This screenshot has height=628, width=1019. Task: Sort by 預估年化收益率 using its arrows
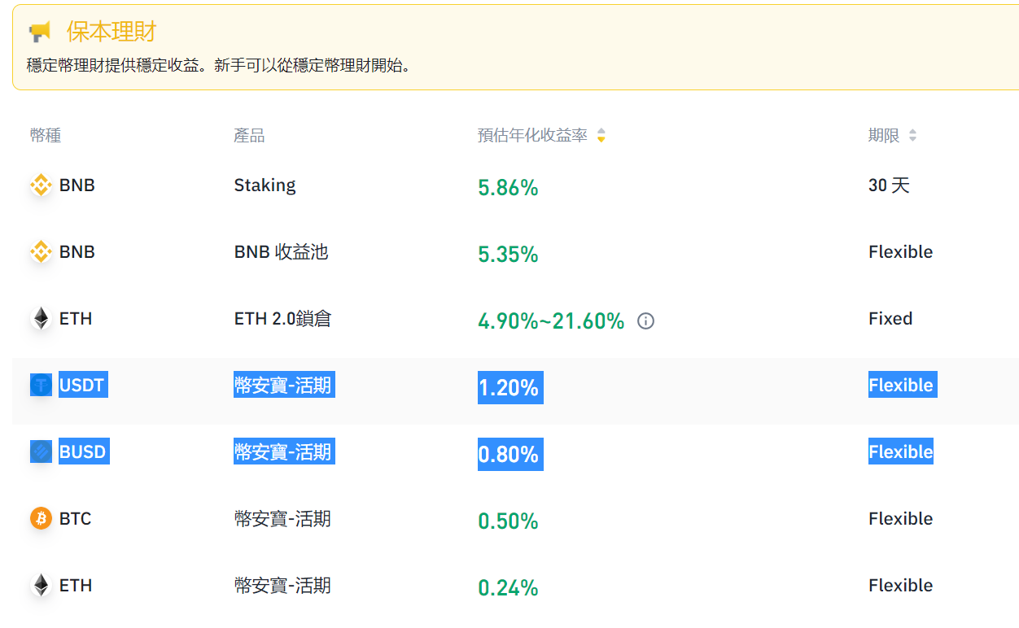(x=601, y=136)
